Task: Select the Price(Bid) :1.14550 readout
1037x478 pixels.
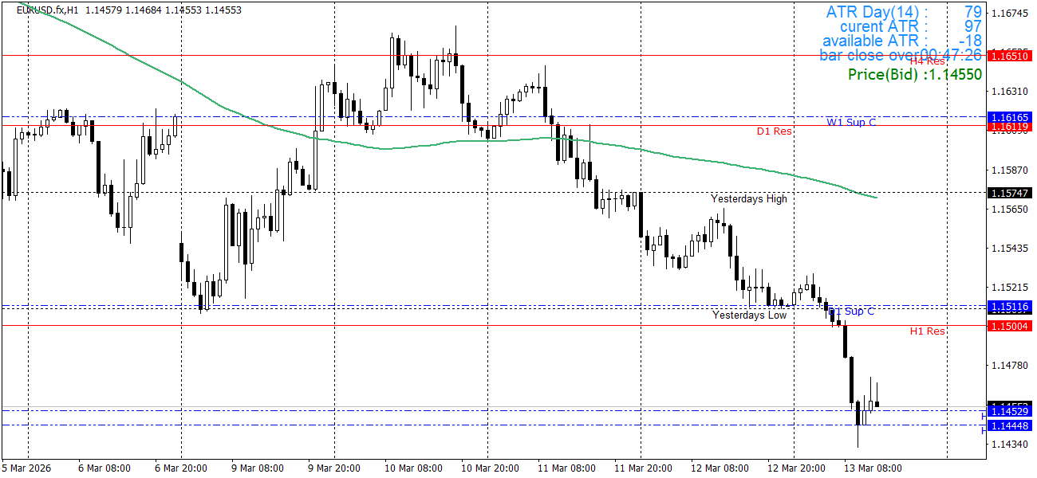Action: [x=914, y=74]
